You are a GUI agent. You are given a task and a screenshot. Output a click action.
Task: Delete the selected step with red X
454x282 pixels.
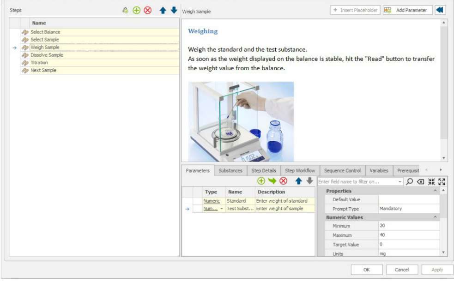pos(148,10)
